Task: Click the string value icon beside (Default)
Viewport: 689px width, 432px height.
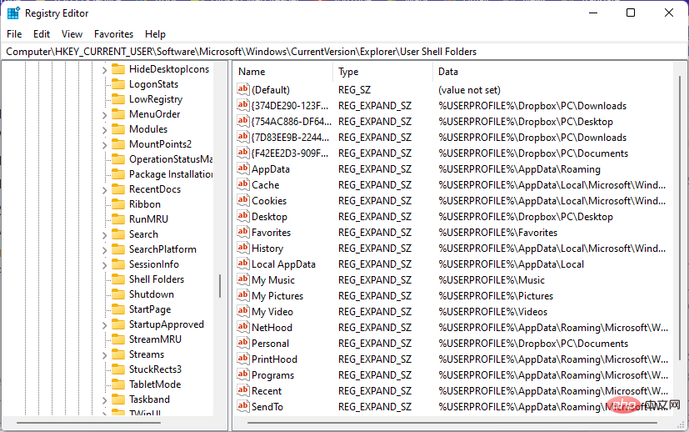Action: click(x=243, y=90)
